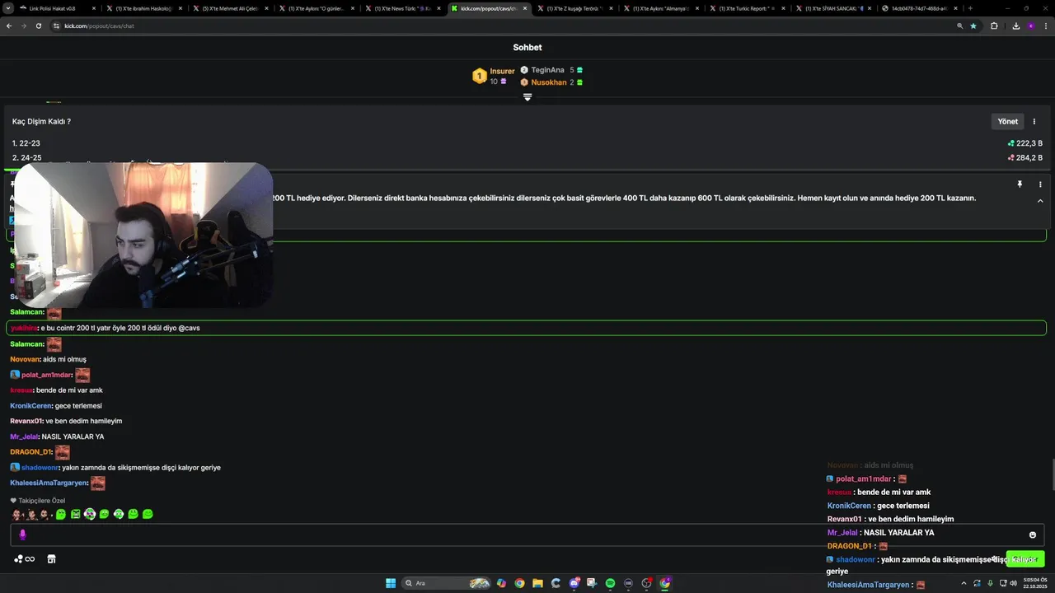Expand the leaderboard arrow under Nusokhan
Screen dimensions: 1055x593
[527, 97]
